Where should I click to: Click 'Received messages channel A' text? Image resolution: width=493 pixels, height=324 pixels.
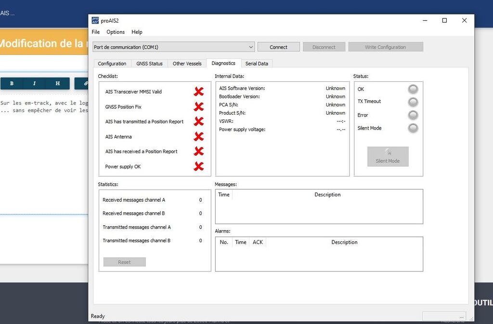coord(134,200)
